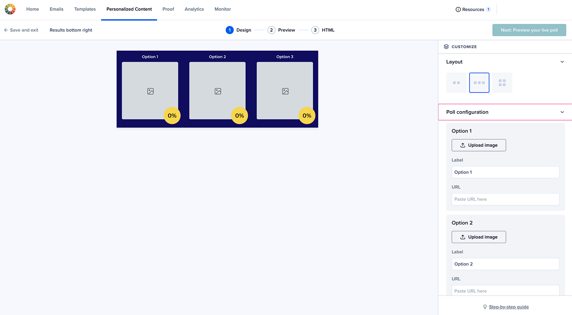
Task: Select the grid layout icon
Action: coord(502,83)
